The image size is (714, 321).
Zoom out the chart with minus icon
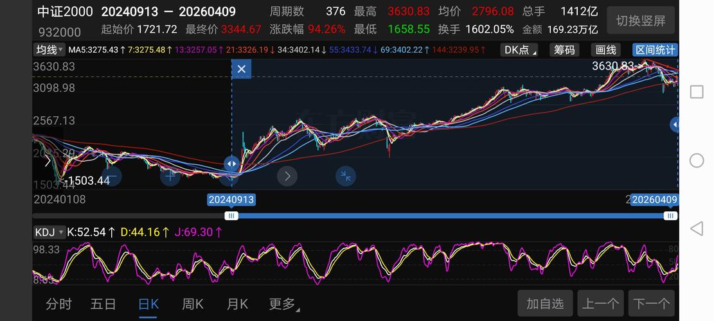coord(111,176)
